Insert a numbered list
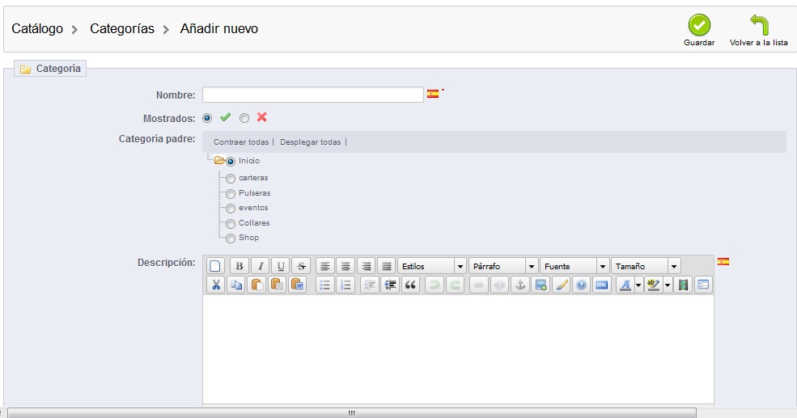797x418 pixels. coord(346,285)
